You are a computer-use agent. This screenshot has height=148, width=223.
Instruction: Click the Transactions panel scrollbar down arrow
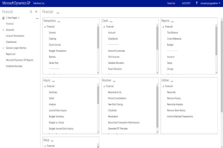[x=98, y=72]
